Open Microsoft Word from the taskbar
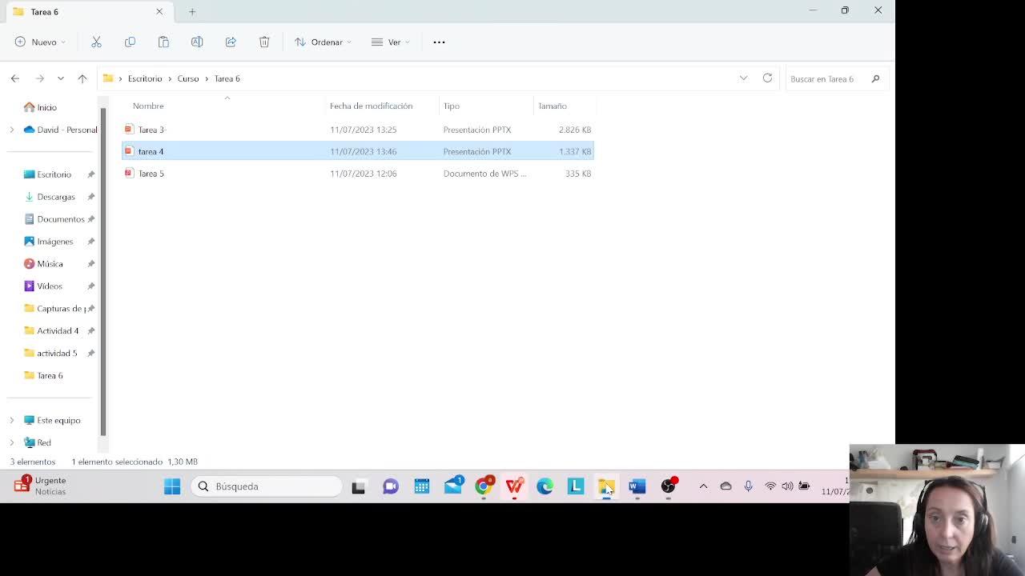Image resolution: width=1025 pixels, height=576 pixels. (x=637, y=486)
